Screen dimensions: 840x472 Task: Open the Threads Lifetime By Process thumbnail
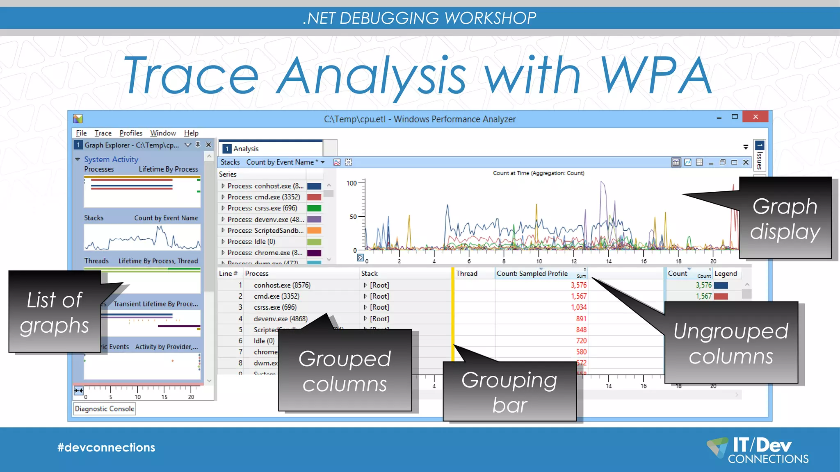(142, 280)
